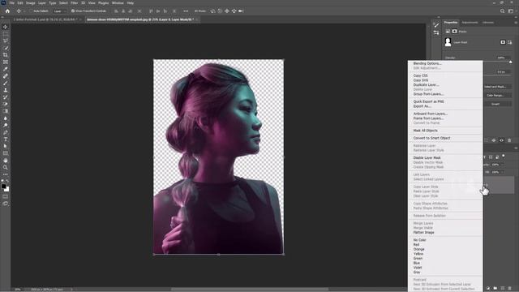Click the new adjustment layer icon
This screenshot has height=292, width=519.
coord(488,289)
